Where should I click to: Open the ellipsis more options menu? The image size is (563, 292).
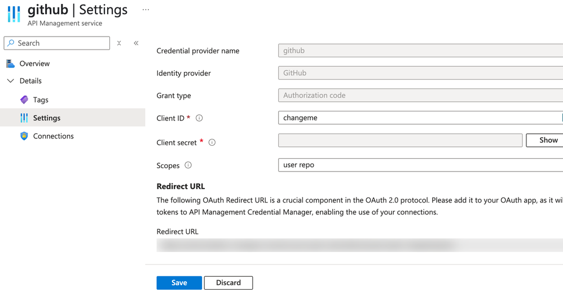tap(146, 10)
